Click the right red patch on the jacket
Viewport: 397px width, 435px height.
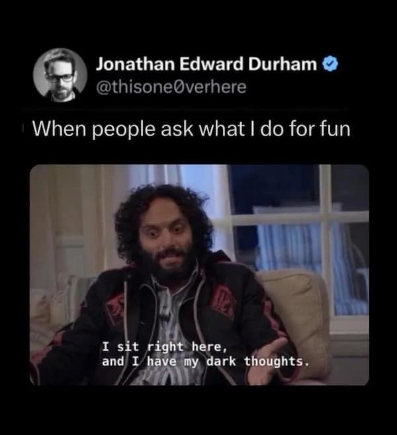224,301
